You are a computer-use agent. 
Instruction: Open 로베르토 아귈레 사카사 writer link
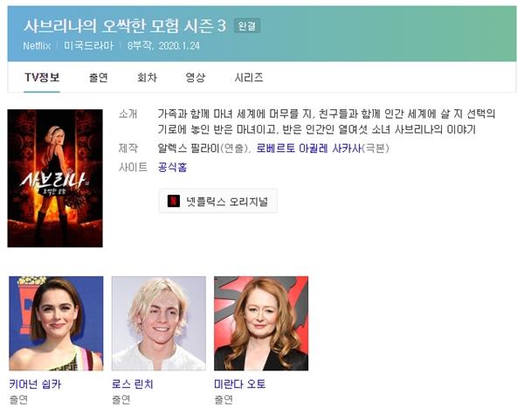tap(309, 148)
